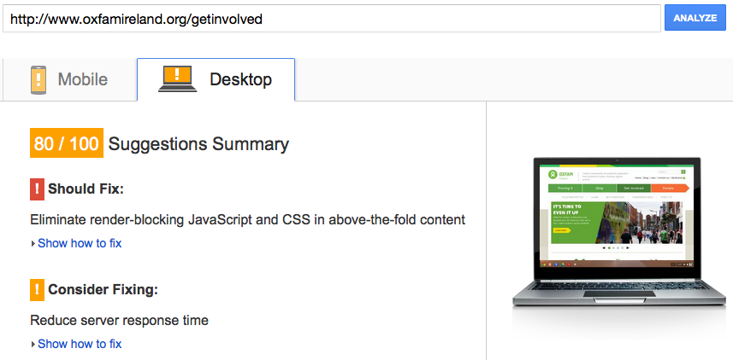Expand triangle under Reduce server response time
Screen dimensions: 733x360
click(33, 345)
